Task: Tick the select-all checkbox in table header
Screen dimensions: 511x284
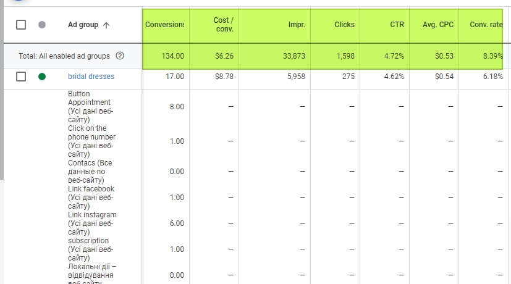Action: [x=21, y=25]
